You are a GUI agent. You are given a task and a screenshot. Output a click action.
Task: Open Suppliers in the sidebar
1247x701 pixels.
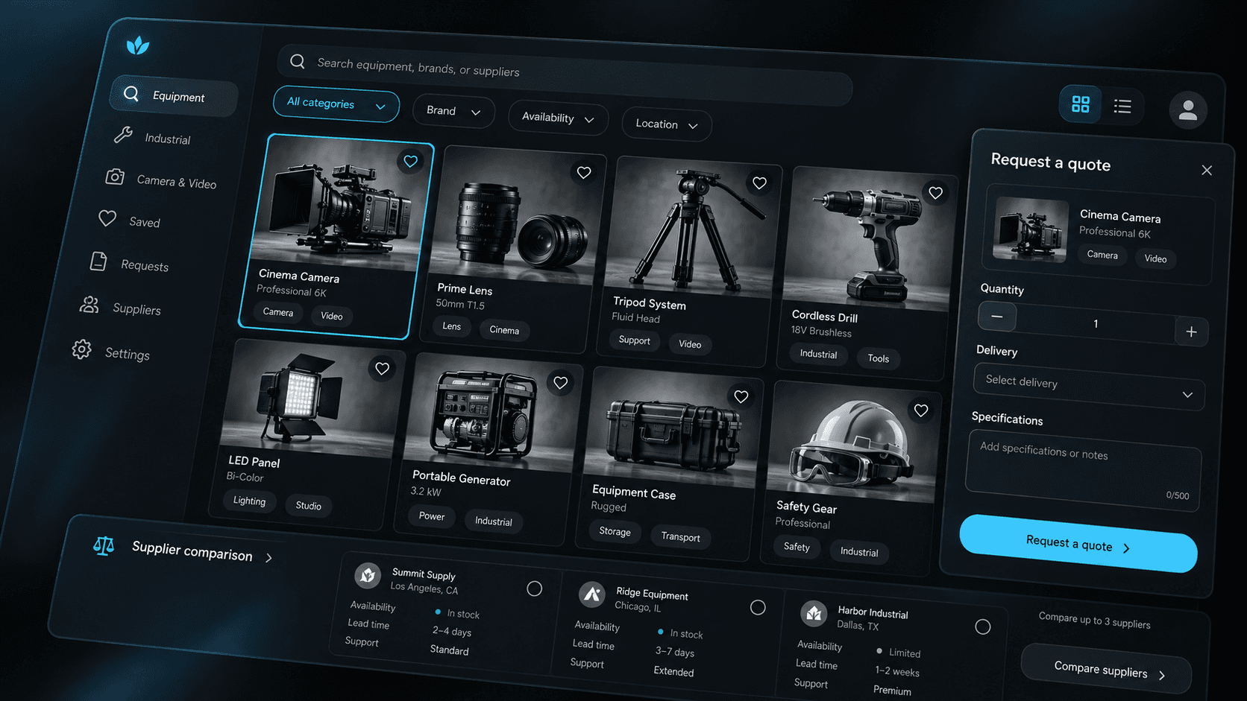[120, 307]
